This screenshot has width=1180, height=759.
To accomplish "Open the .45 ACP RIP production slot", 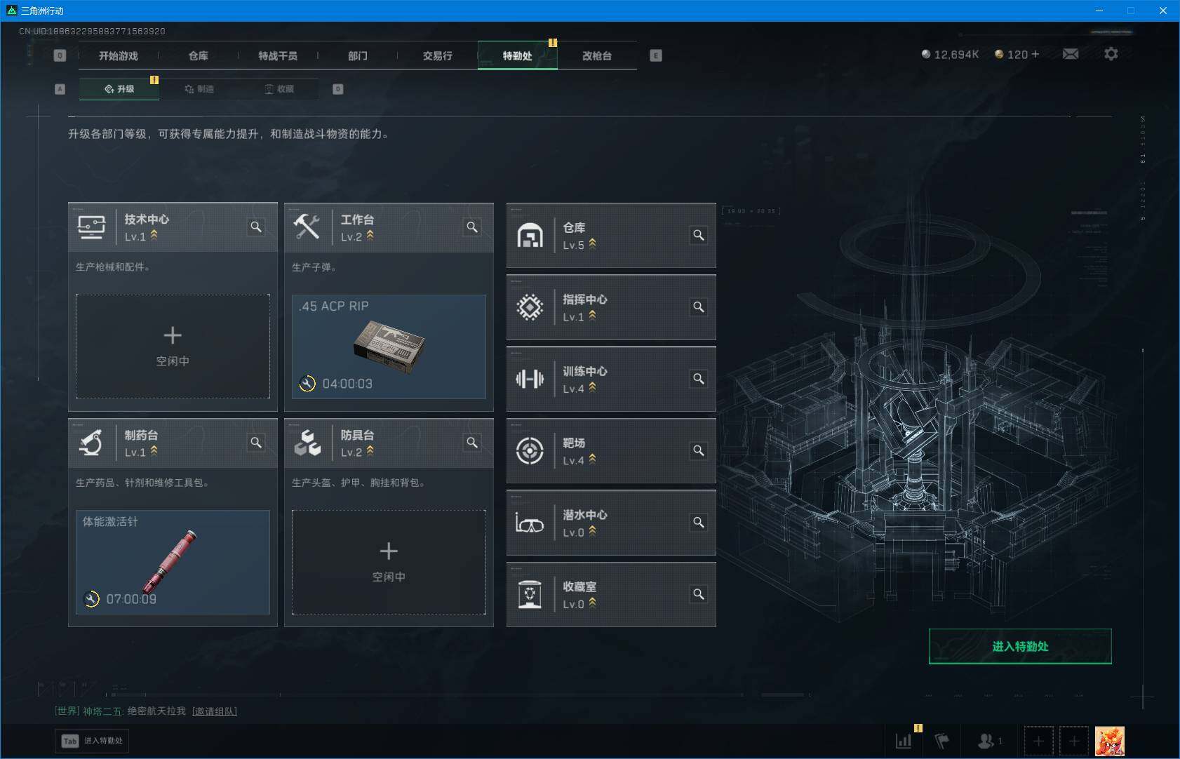I will click(x=389, y=347).
